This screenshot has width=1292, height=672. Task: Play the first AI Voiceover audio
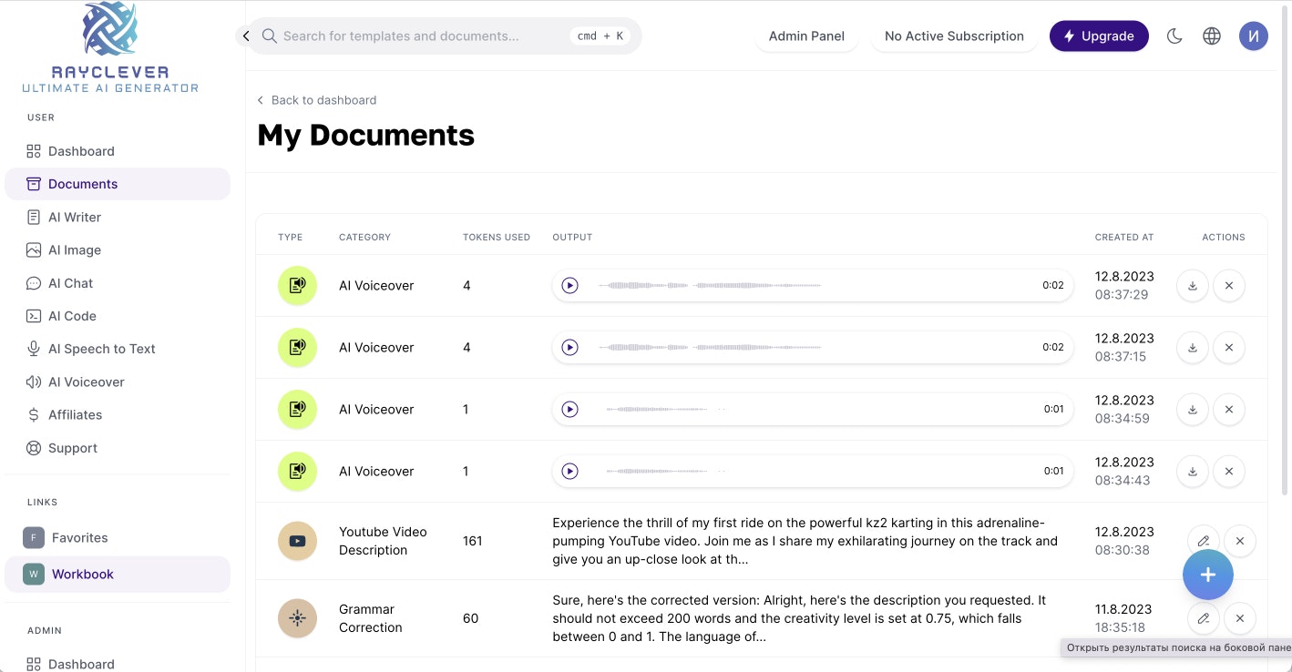(569, 286)
